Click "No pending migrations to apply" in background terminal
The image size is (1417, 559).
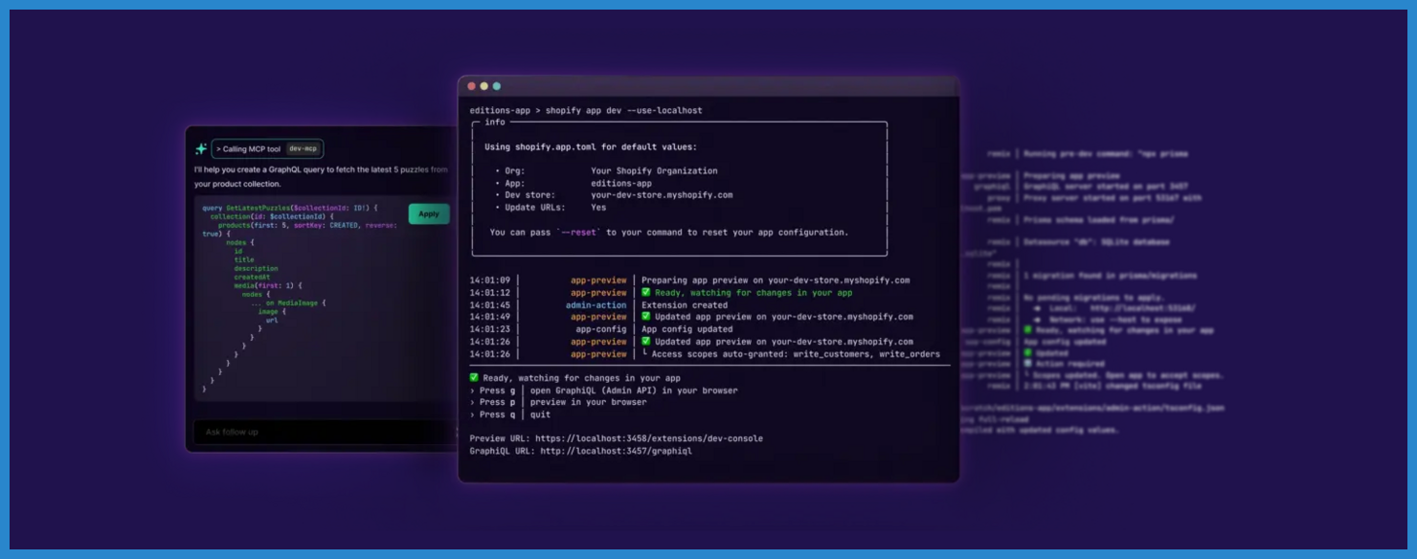coord(1095,298)
